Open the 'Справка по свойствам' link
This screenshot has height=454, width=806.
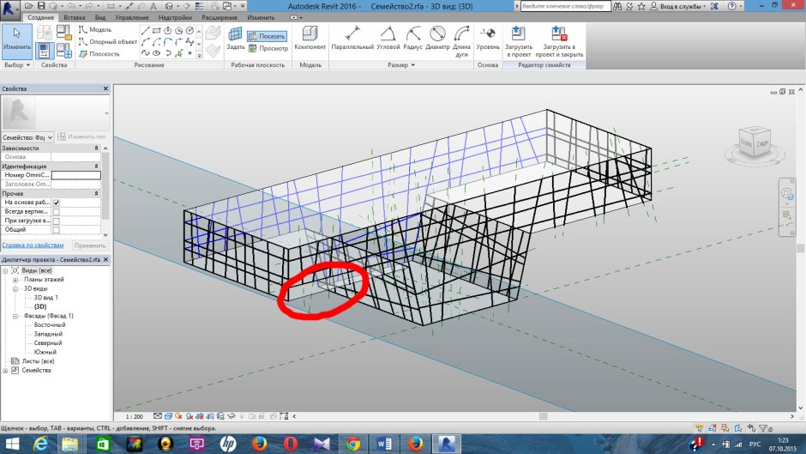(x=33, y=245)
